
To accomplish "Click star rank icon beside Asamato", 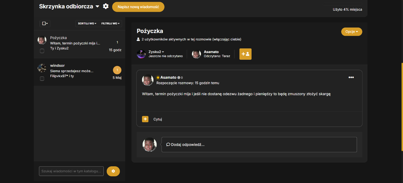I will [158, 77].
